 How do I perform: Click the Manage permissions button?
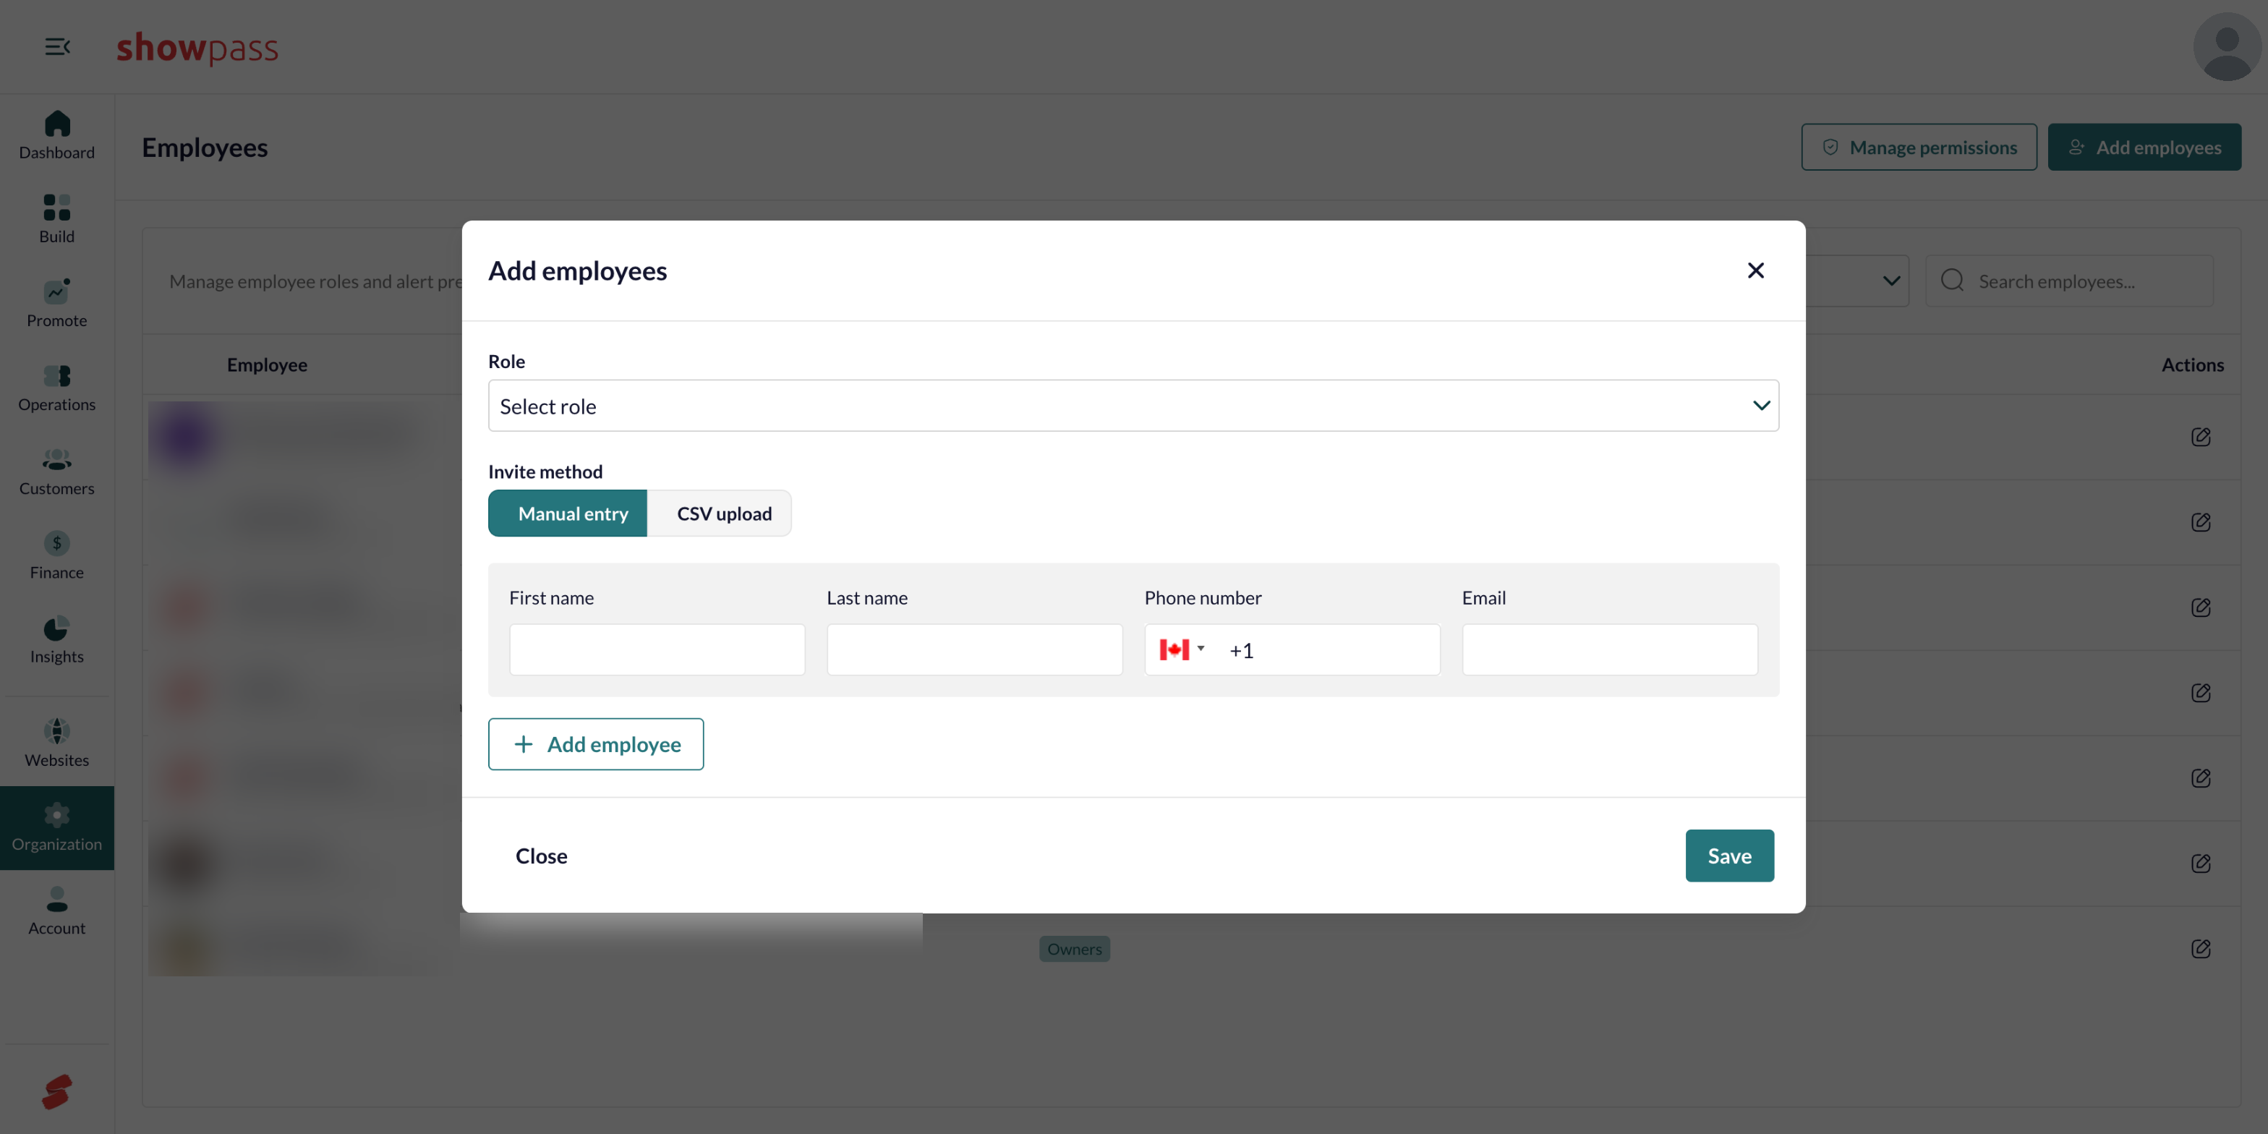(x=1919, y=147)
